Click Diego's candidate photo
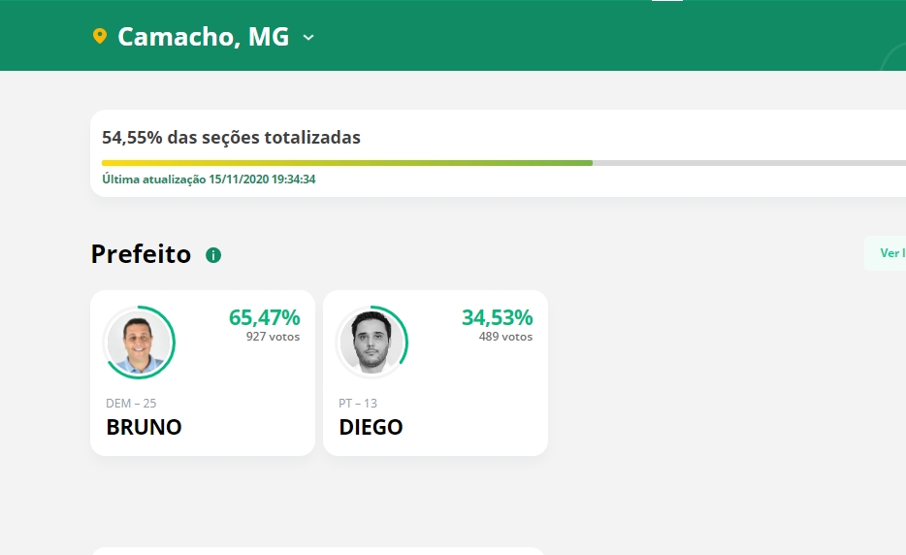 pos(372,343)
